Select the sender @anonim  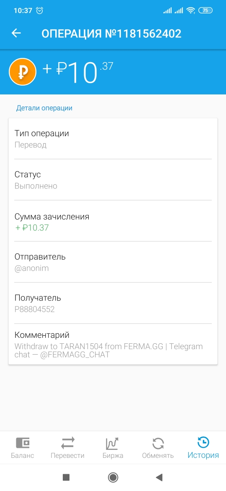[x=31, y=268]
